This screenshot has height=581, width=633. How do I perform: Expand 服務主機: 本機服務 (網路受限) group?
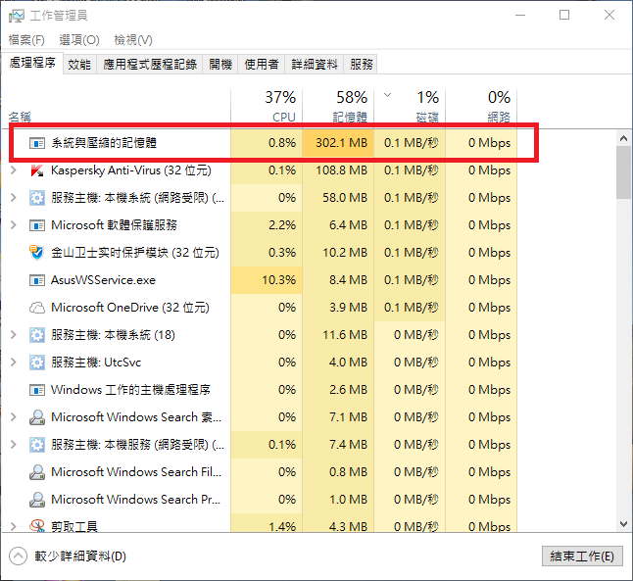14,445
